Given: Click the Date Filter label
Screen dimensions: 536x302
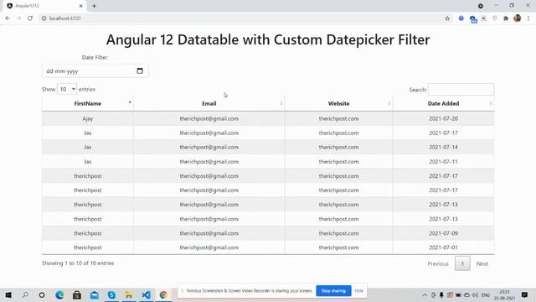Looking at the screenshot, I should [x=95, y=57].
